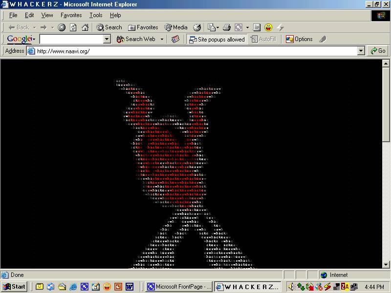Click the Mail icon in the toolbar

click(212, 27)
